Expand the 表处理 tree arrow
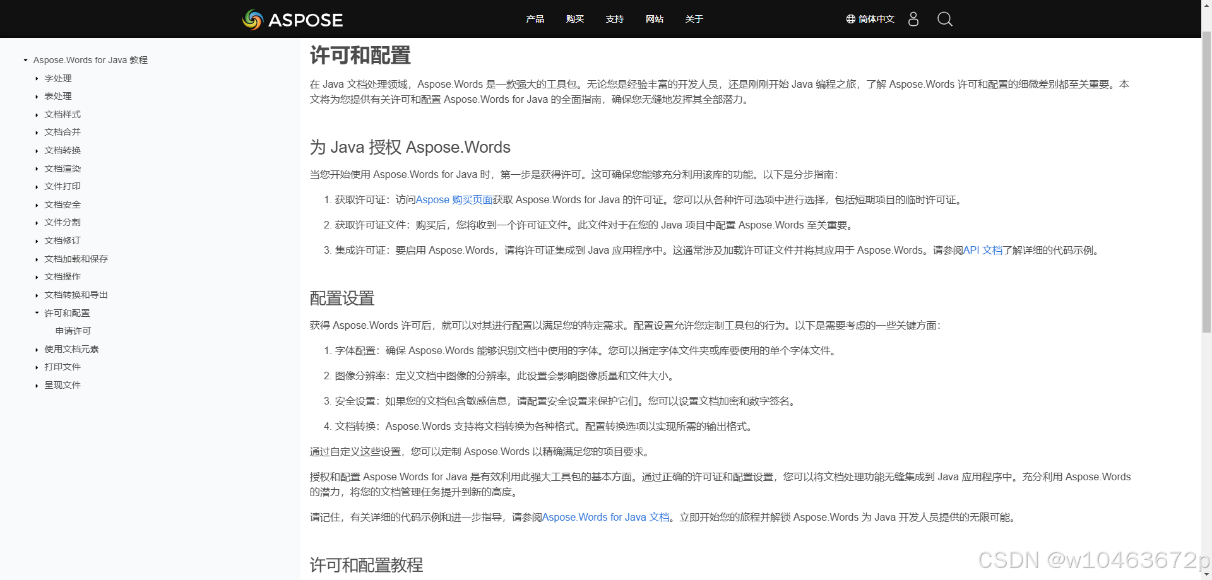This screenshot has width=1212, height=580. click(x=37, y=97)
